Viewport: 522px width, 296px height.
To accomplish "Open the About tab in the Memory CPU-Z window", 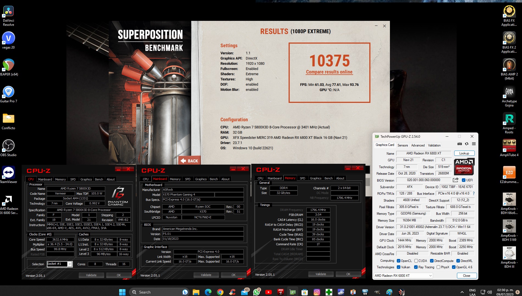I will point(340,178).
